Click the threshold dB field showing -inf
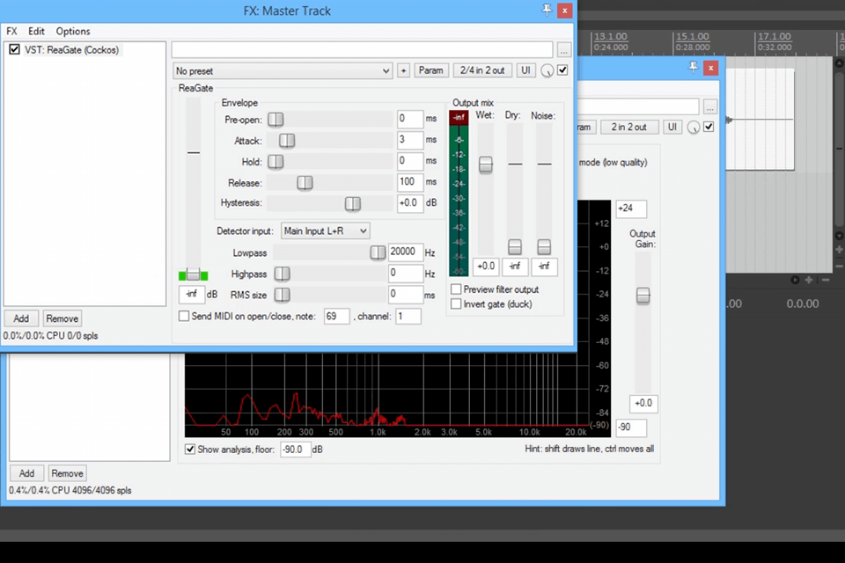The image size is (845, 563). pyautogui.click(x=192, y=294)
